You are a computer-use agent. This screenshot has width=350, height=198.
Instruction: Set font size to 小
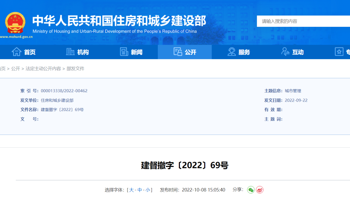[x=147, y=190]
